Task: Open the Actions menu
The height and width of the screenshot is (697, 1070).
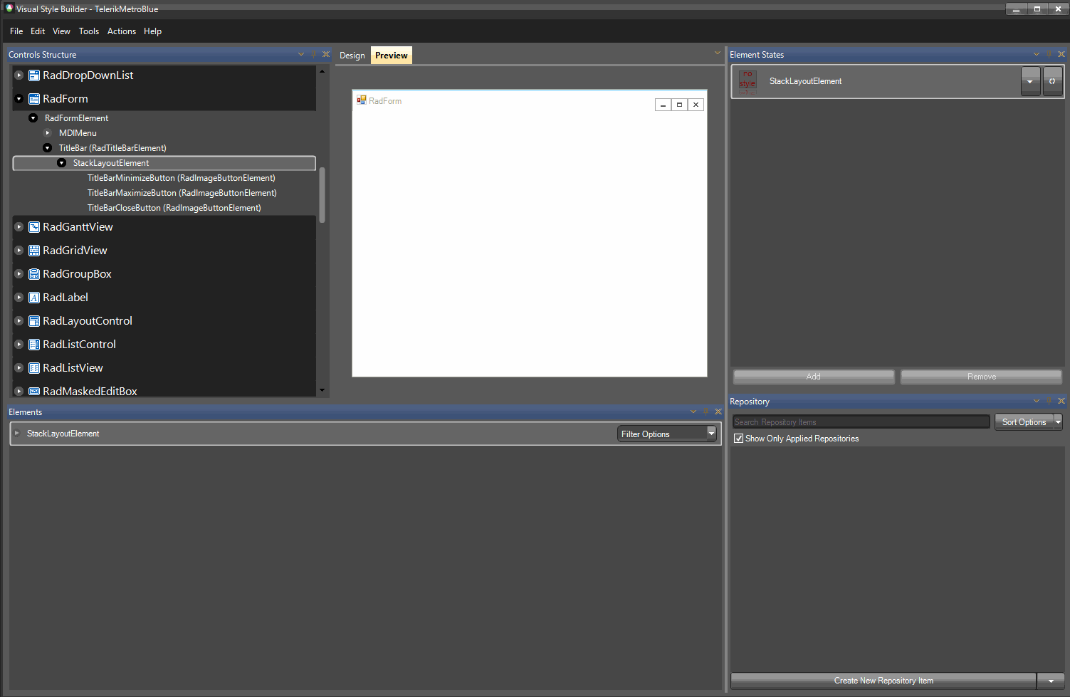Action: tap(122, 31)
